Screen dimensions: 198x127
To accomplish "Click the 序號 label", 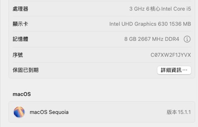I will [x=18, y=55].
